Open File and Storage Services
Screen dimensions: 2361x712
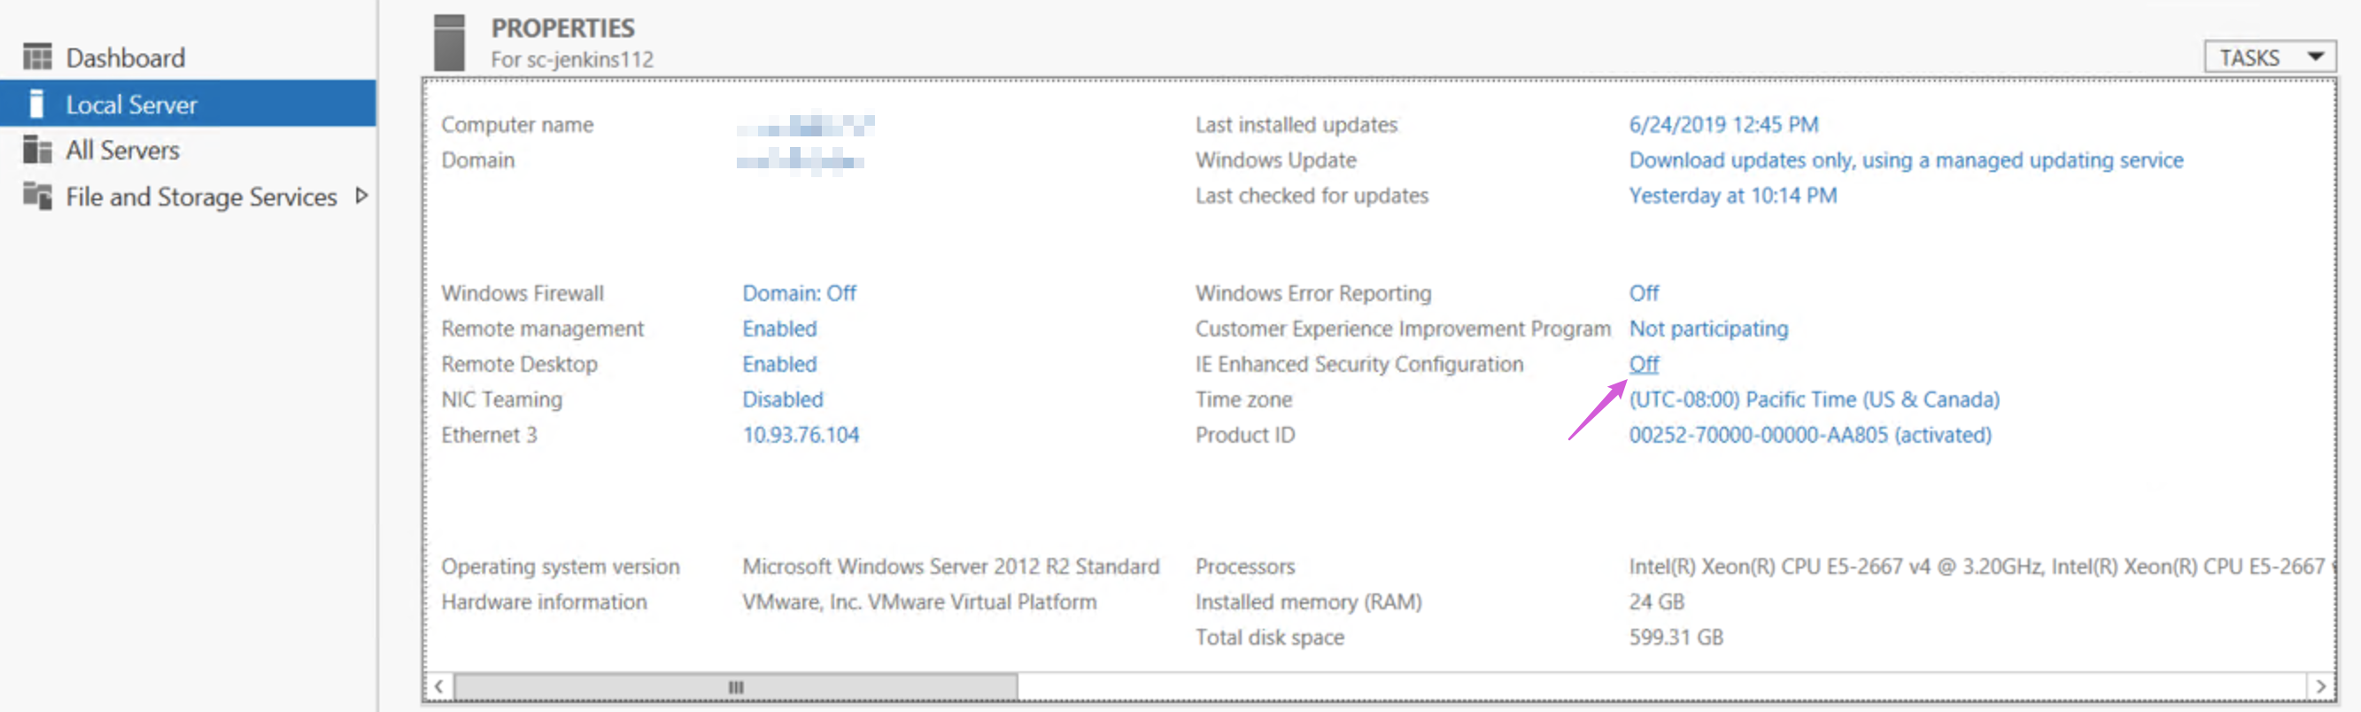pyautogui.click(x=202, y=196)
